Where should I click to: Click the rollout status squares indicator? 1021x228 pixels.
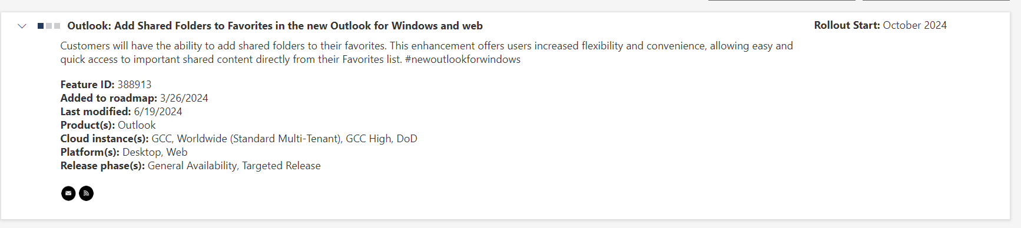pyautogui.click(x=49, y=26)
